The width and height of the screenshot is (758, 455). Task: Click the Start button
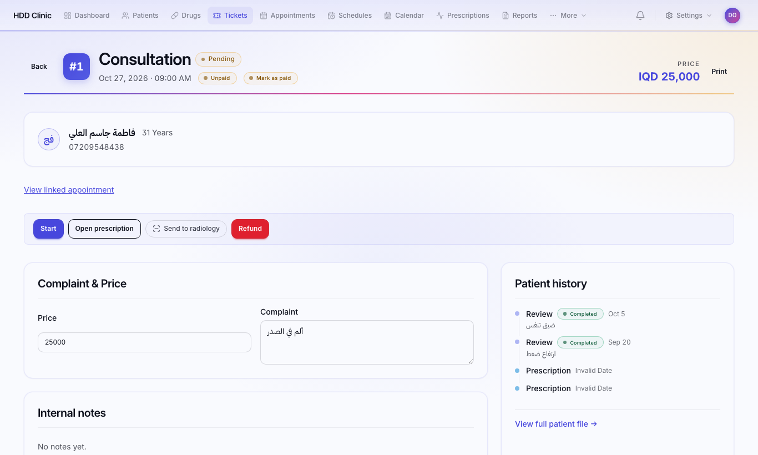coord(48,229)
